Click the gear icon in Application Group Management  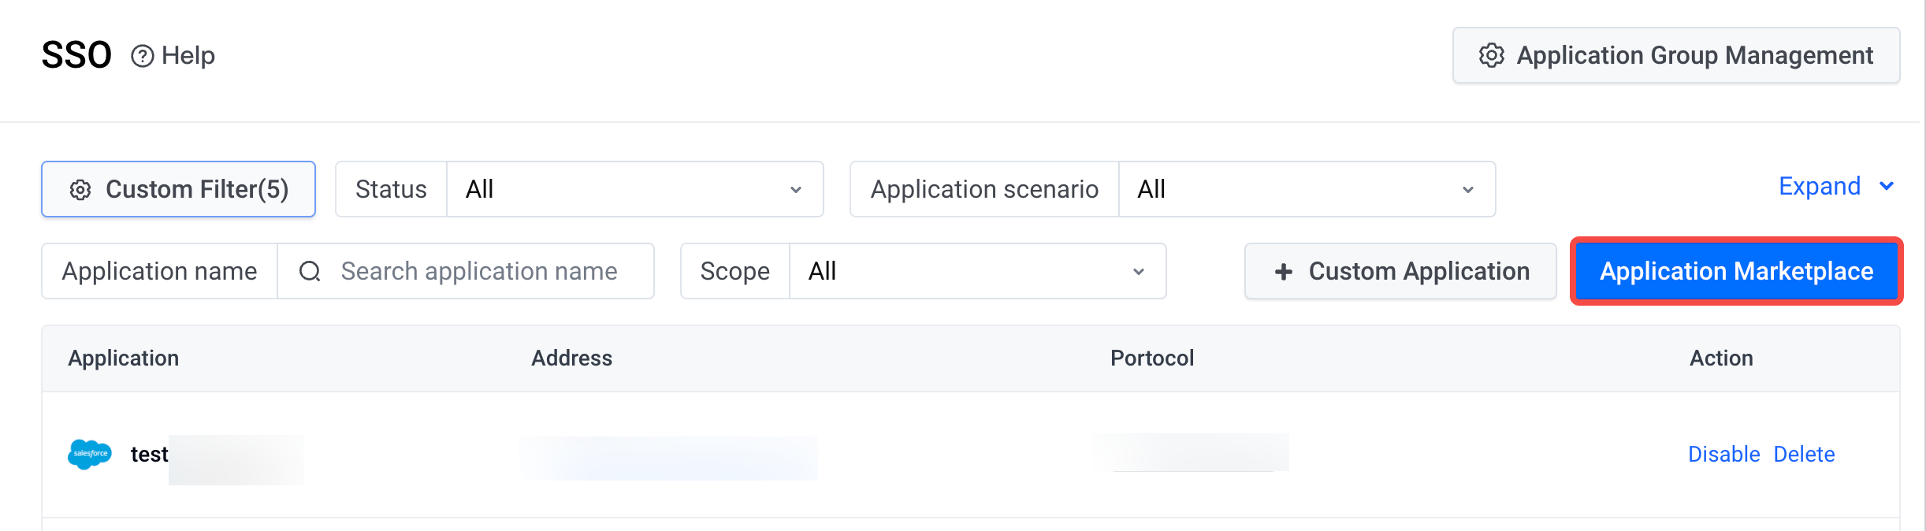click(x=1491, y=55)
